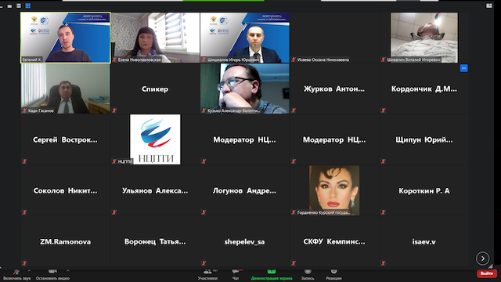Unmute microphone with Включить звук

(x=16, y=275)
